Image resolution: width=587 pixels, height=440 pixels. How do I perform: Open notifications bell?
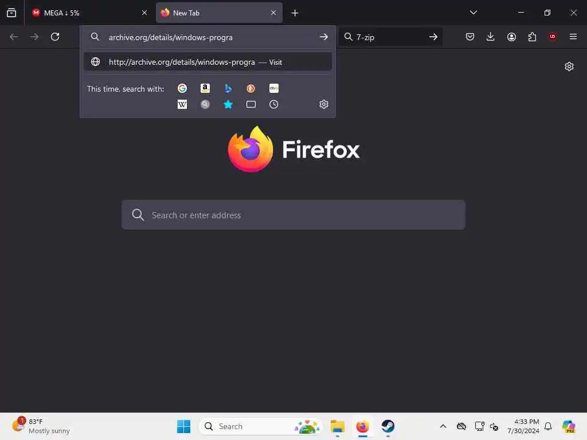(x=548, y=426)
